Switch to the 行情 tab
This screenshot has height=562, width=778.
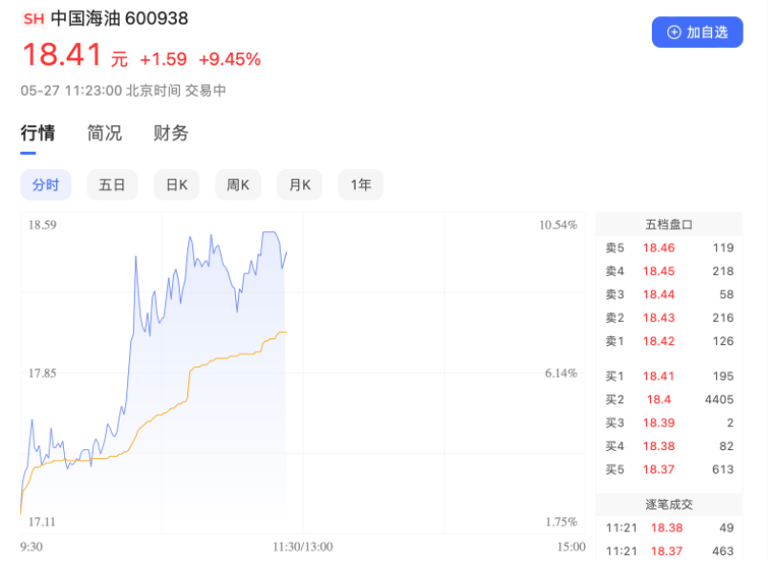click(37, 133)
